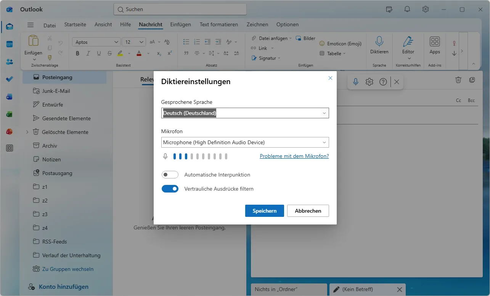Increase paragraph indent
Viewport: 490px width, 296px height.
tap(218, 42)
